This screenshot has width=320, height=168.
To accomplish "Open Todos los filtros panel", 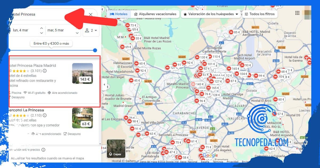I will click(260, 14).
